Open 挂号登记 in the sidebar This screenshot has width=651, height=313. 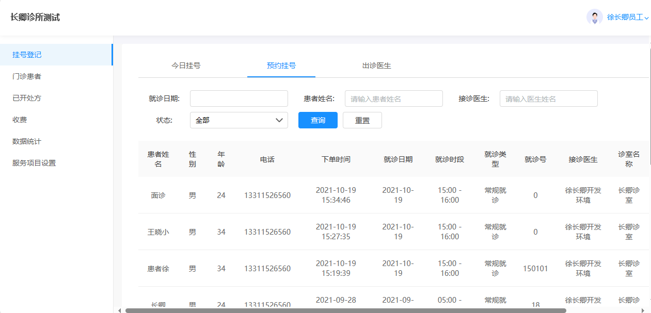[x=56, y=55]
